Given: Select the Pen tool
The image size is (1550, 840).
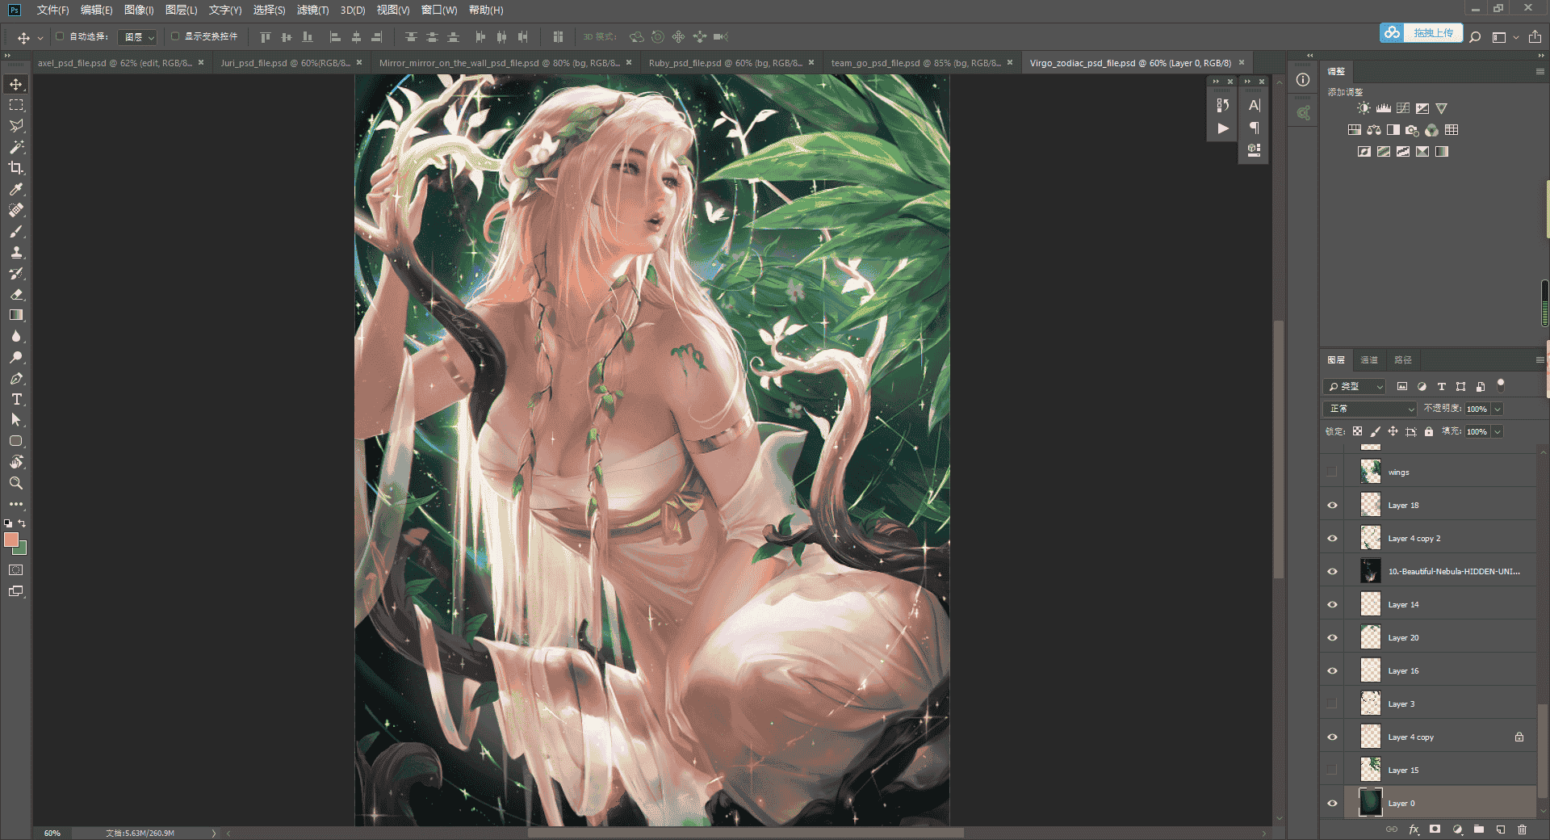Looking at the screenshot, I should click(16, 378).
